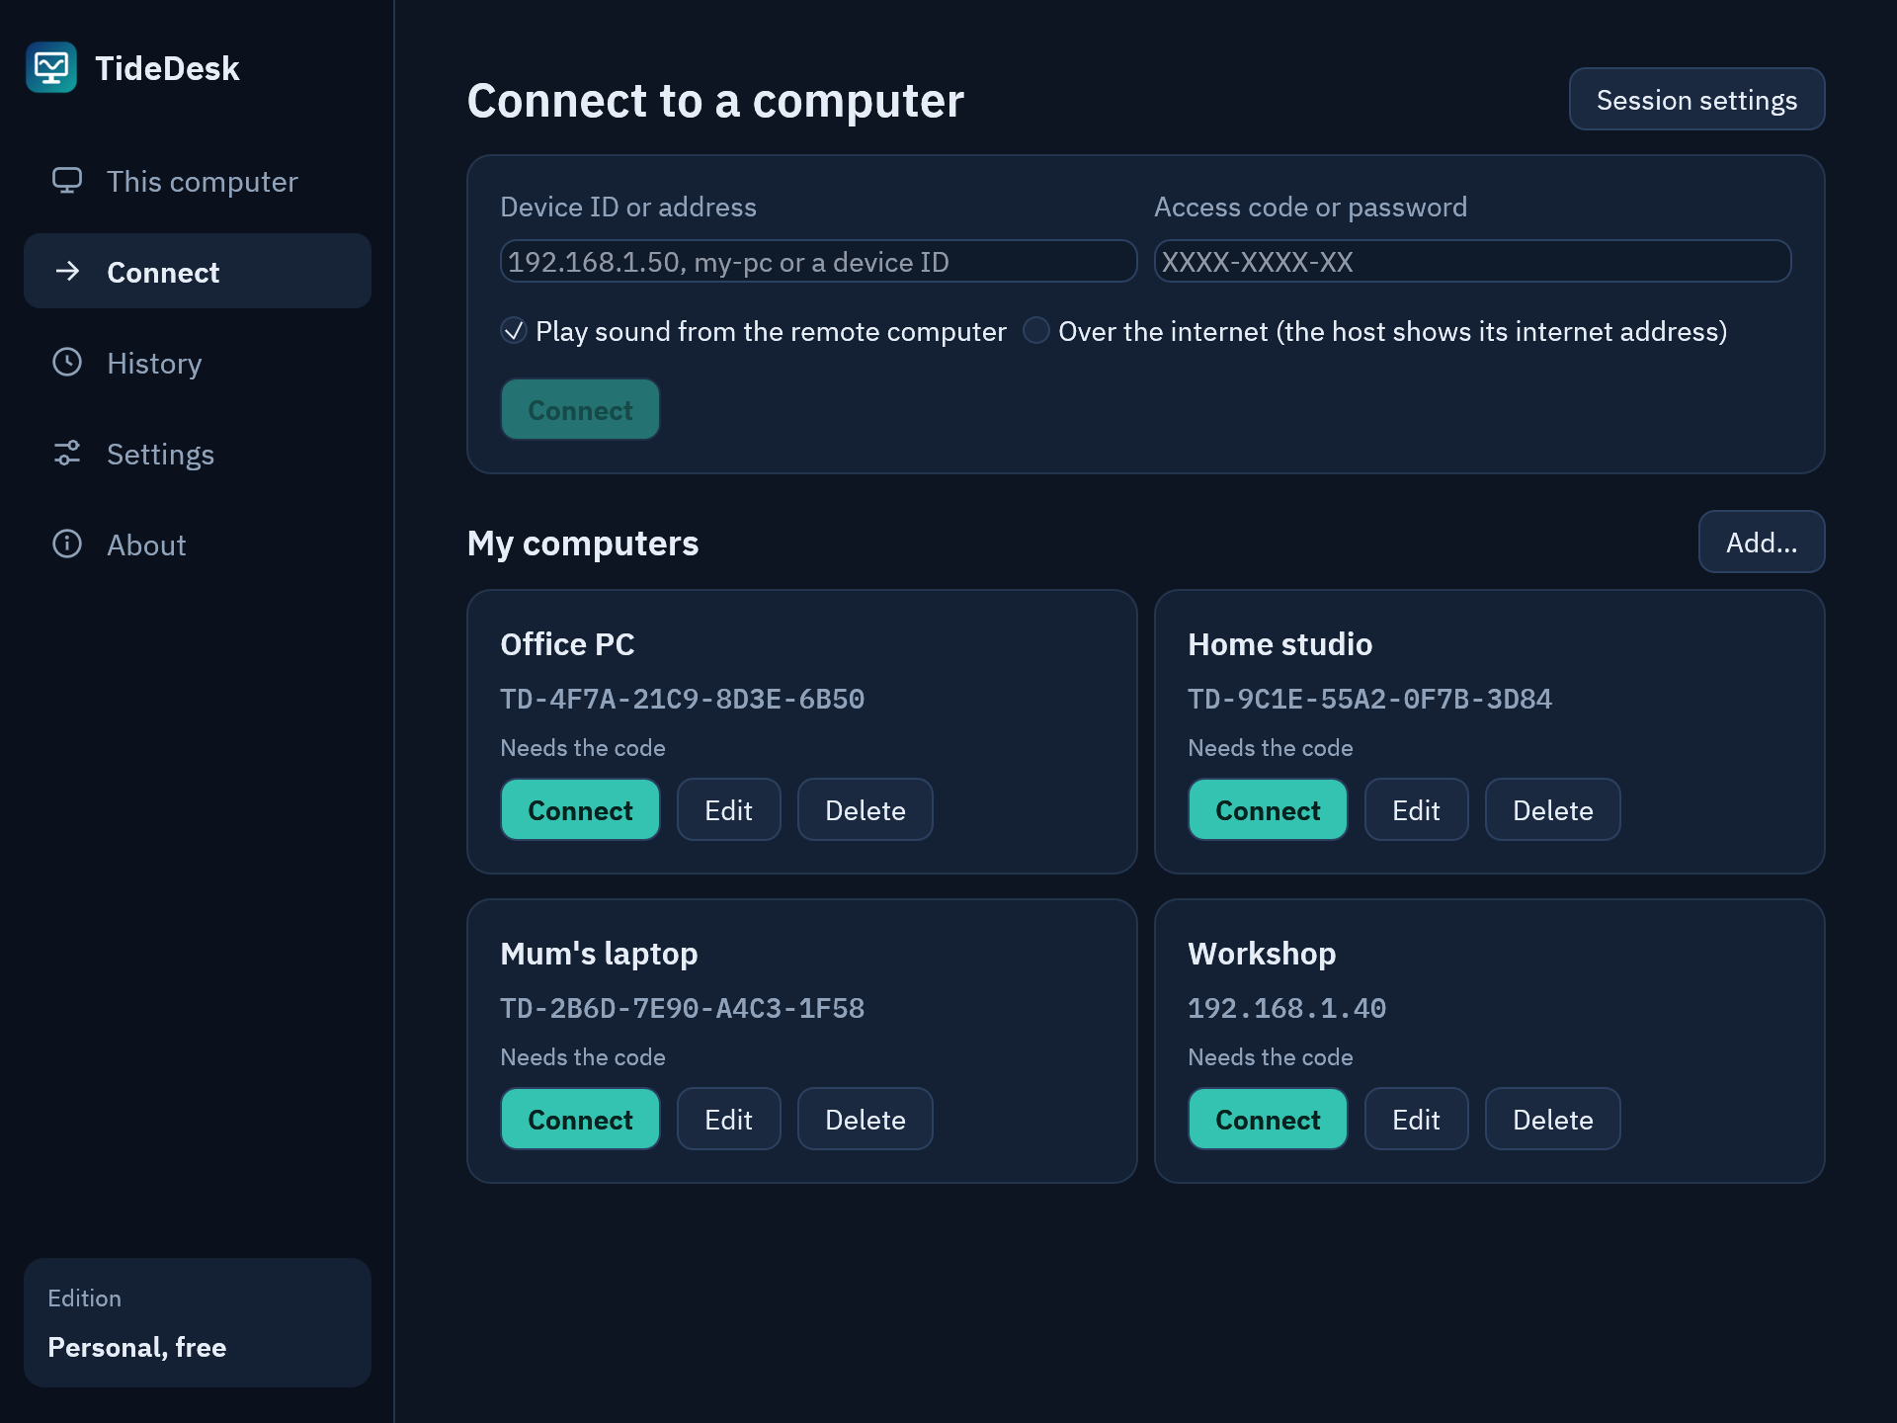Click the address 192.168.1.40

(x=1287, y=1008)
